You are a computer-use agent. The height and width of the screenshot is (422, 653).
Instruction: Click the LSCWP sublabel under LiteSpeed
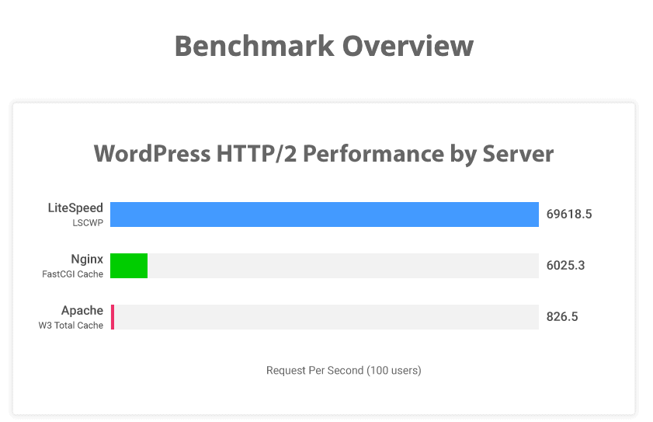[87, 222]
